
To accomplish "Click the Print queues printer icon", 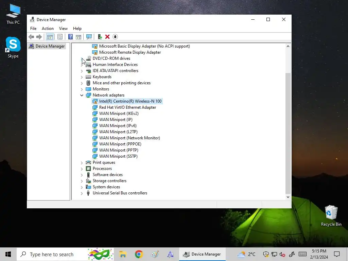I will (x=88, y=162).
